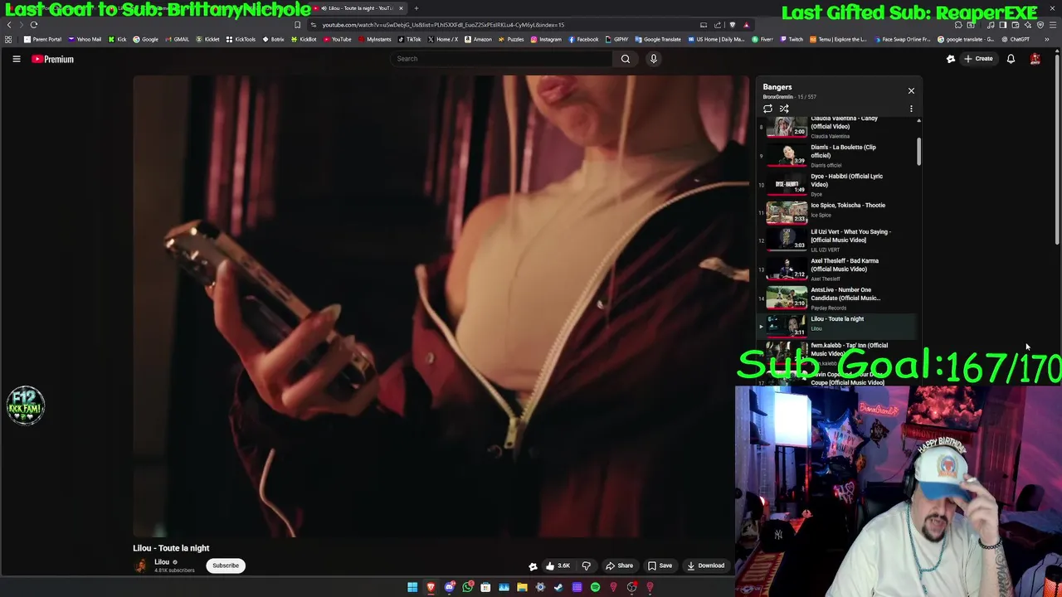The height and width of the screenshot is (597, 1062).
Task: Select Lilou - Toute la night playlist row
Action: [x=836, y=326]
